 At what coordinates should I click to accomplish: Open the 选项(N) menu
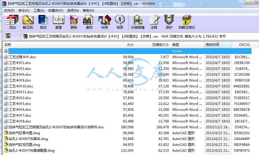click(73, 11)
